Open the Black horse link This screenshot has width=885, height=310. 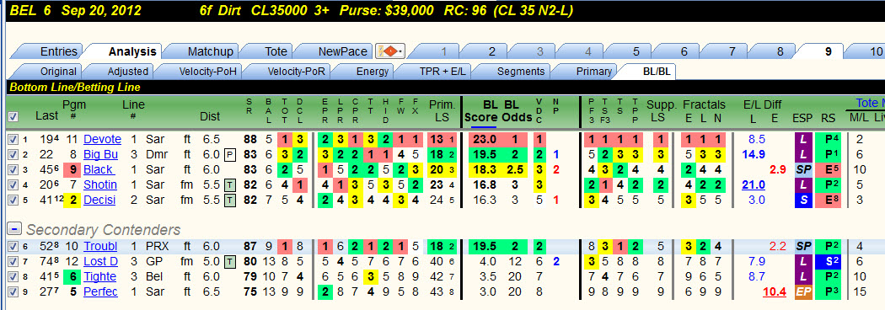[x=99, y=169]
